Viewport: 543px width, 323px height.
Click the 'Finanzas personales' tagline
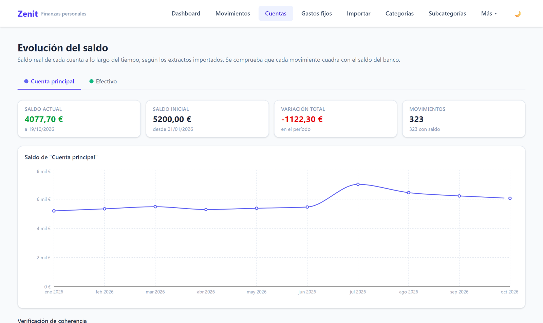[x=64, y=14]
